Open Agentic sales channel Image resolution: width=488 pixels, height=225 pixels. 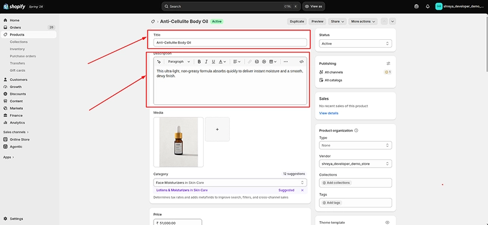coord(16,147)
